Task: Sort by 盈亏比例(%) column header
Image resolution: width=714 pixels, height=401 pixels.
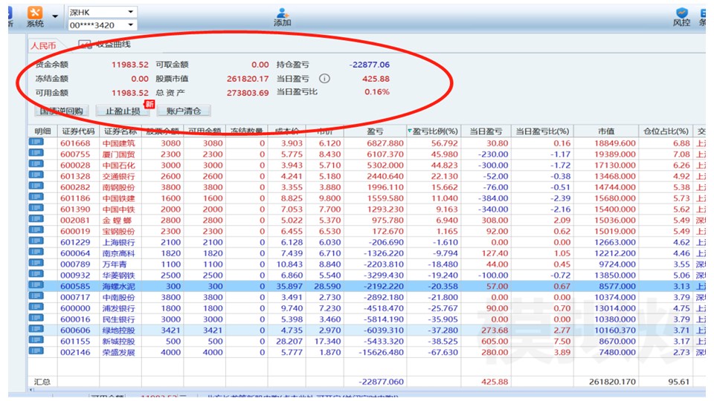Action: tap(434, 131)
